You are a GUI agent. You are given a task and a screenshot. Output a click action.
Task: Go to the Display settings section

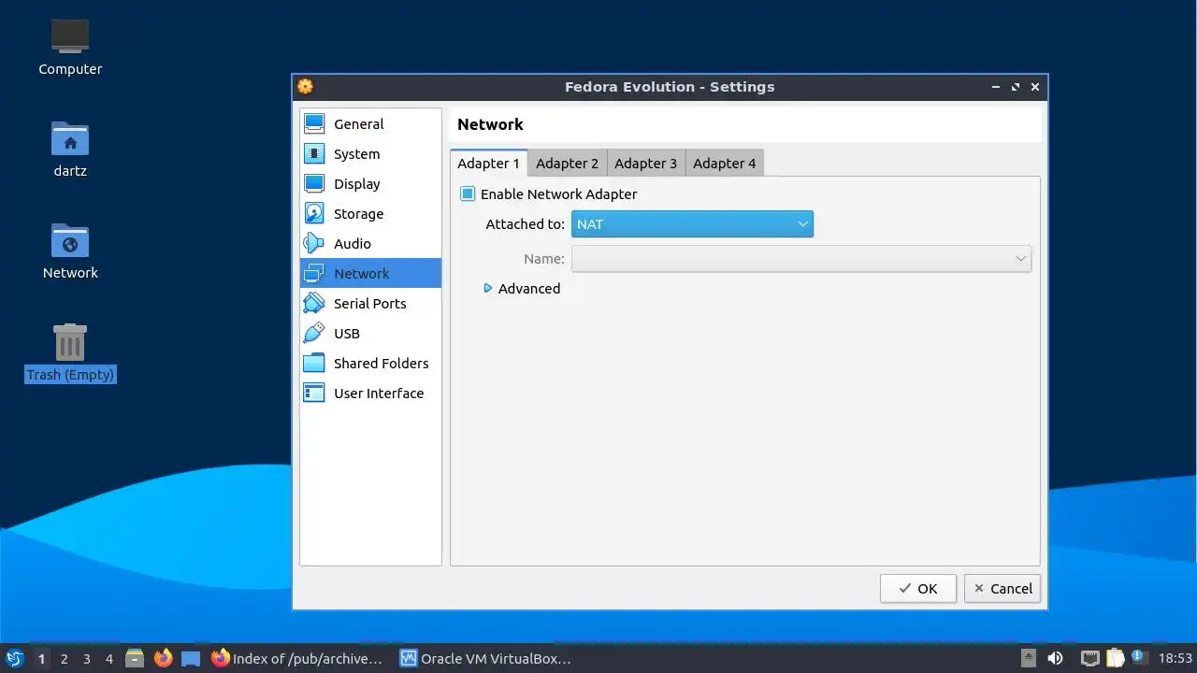(370, 184)
